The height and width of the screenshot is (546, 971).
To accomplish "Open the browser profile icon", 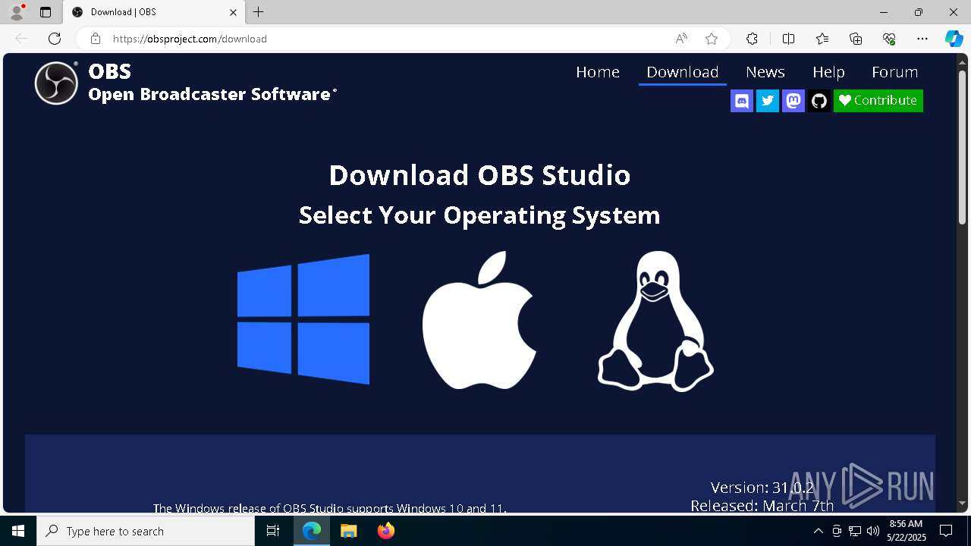I will [x=16, y=12].
